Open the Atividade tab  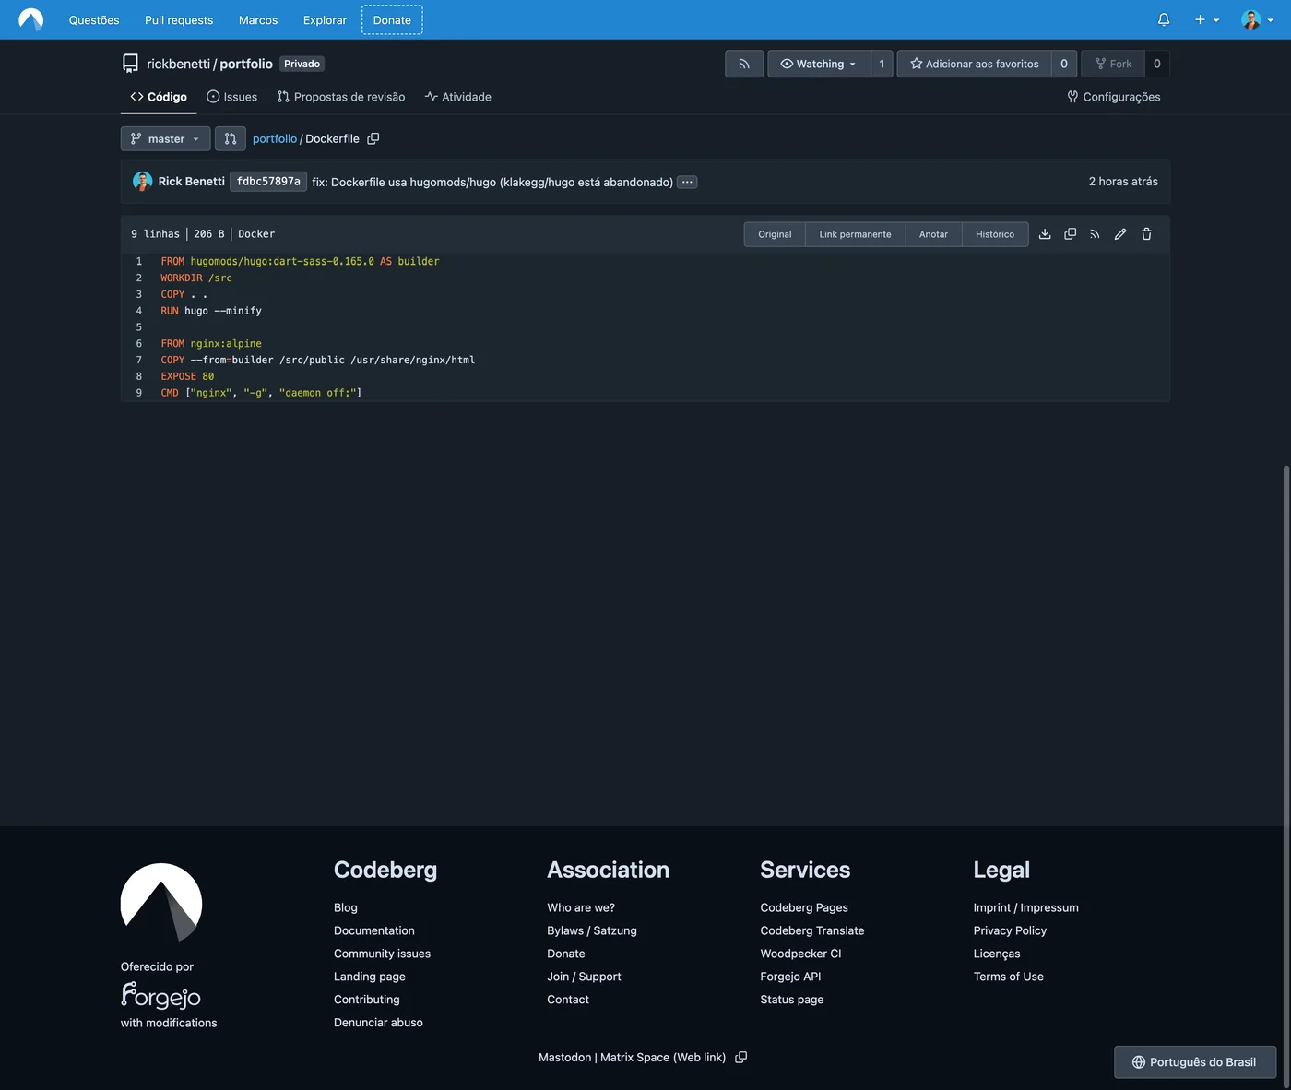458,97
